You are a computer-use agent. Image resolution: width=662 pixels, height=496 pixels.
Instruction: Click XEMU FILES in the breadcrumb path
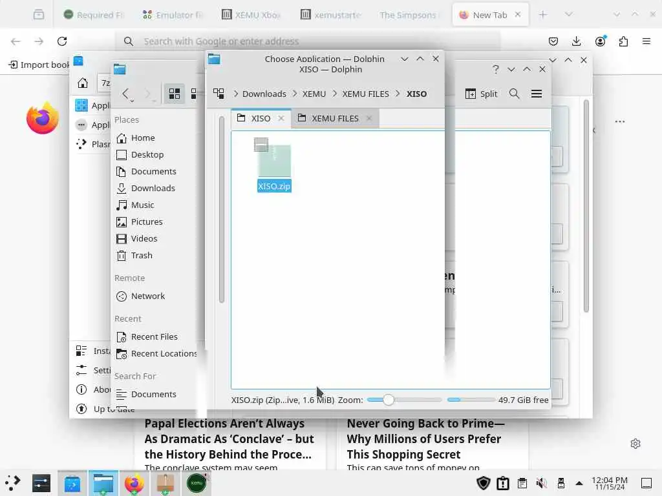[x=366, y=94]
